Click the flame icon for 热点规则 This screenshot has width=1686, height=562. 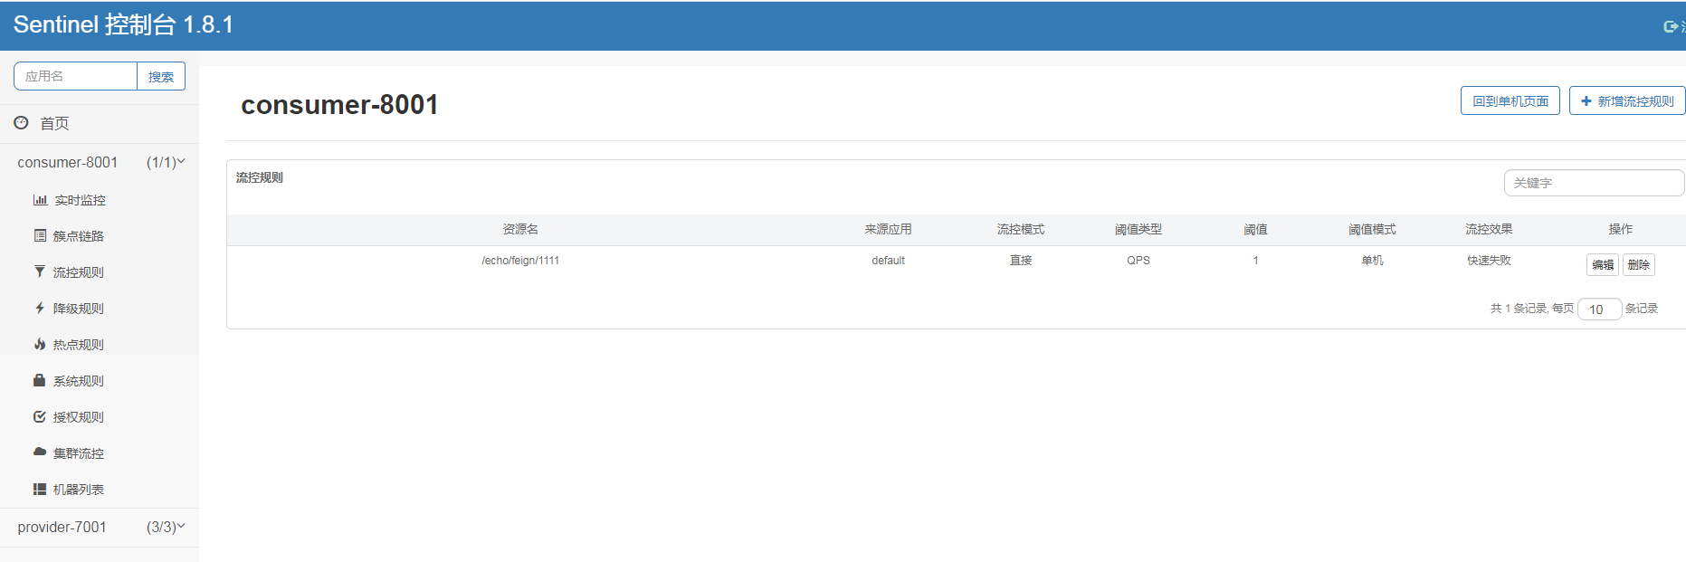pos(40,344)
